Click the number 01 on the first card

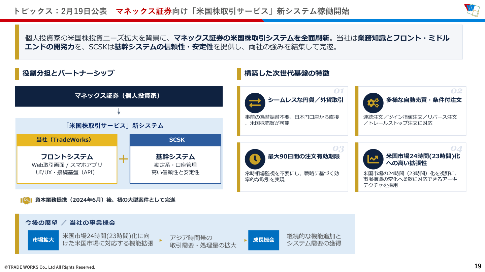(338, 91)
